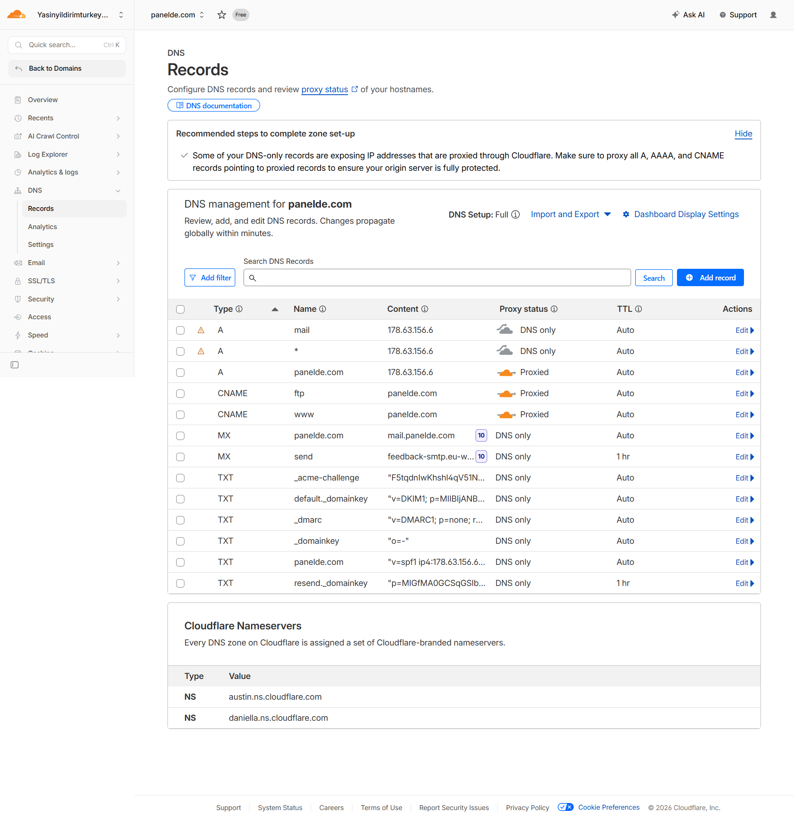The width and height of the screenshot is (794, 820).
Task: Open the user profile icon
Action: click(x=773, y=15)
